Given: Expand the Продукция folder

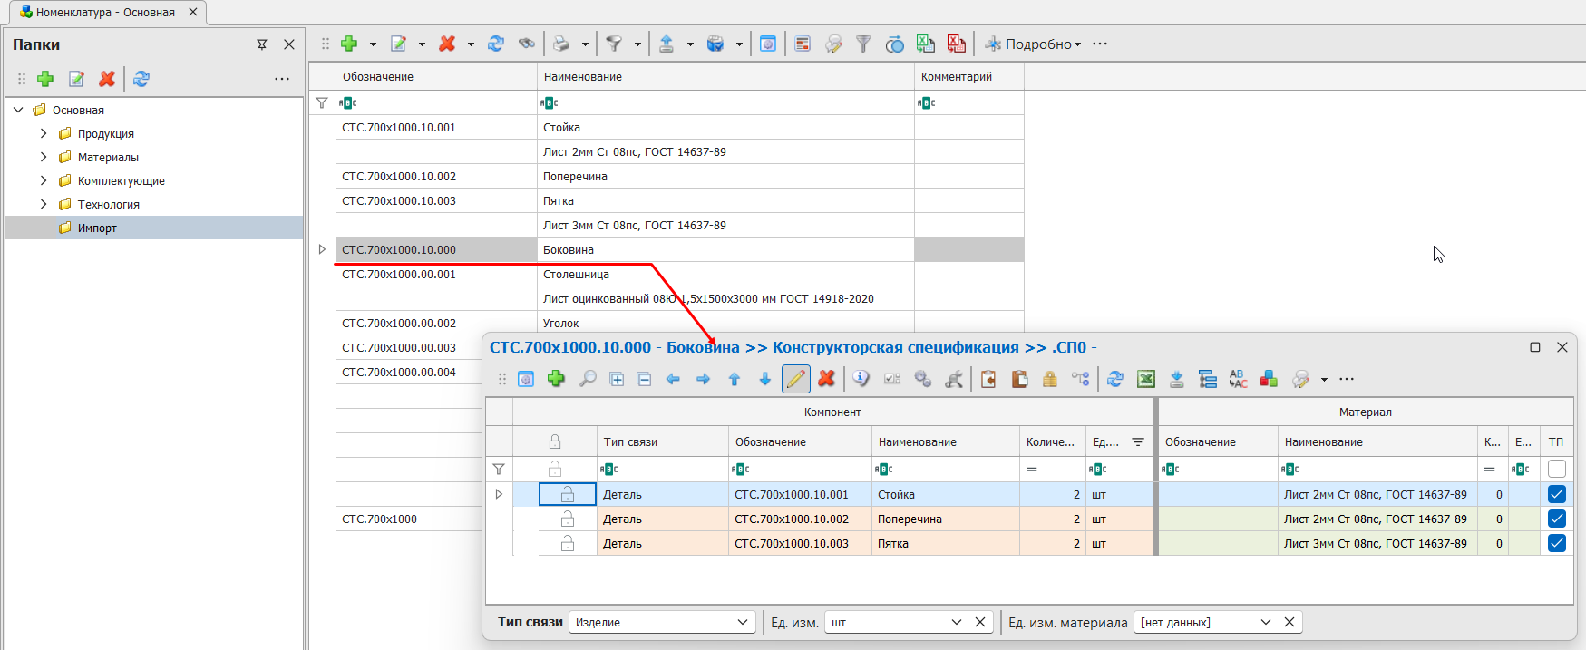Looking at the screenshot, I should click(x=43, y=133).
